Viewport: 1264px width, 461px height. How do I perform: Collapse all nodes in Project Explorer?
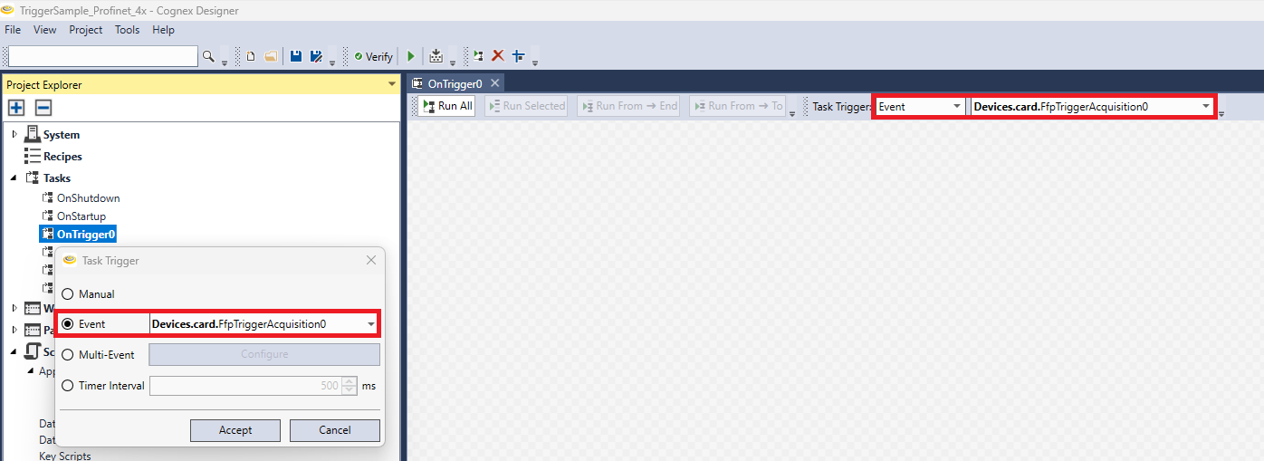(x=43, y=108)
